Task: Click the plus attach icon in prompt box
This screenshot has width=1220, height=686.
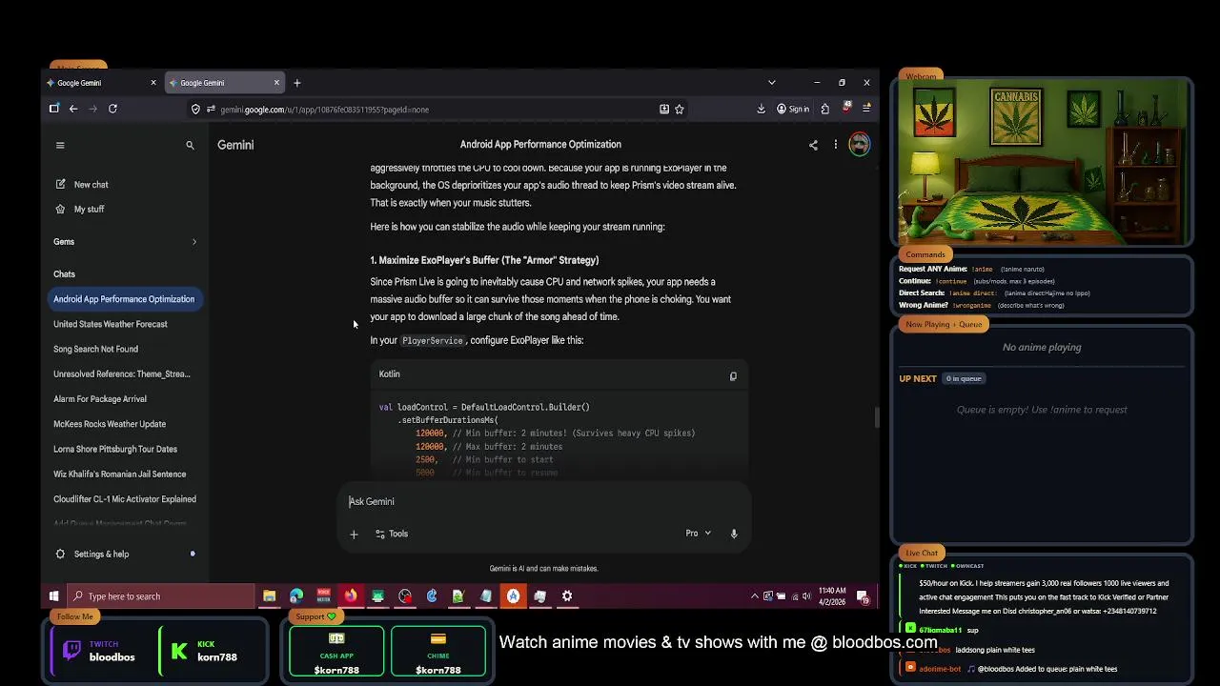Action: click(354, 534)
